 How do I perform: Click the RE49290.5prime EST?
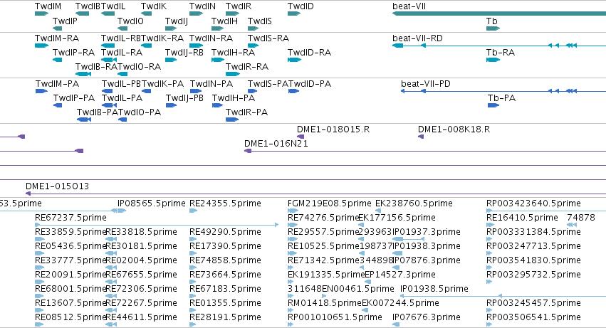click(193, 239)
